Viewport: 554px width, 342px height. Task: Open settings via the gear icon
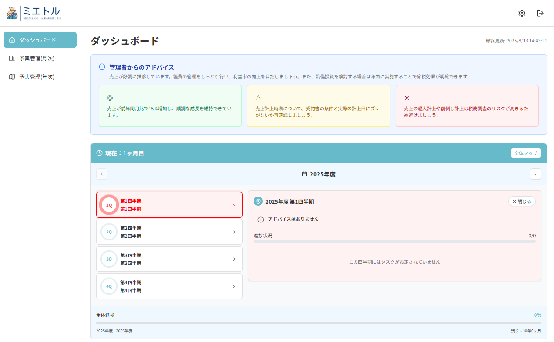522,13
